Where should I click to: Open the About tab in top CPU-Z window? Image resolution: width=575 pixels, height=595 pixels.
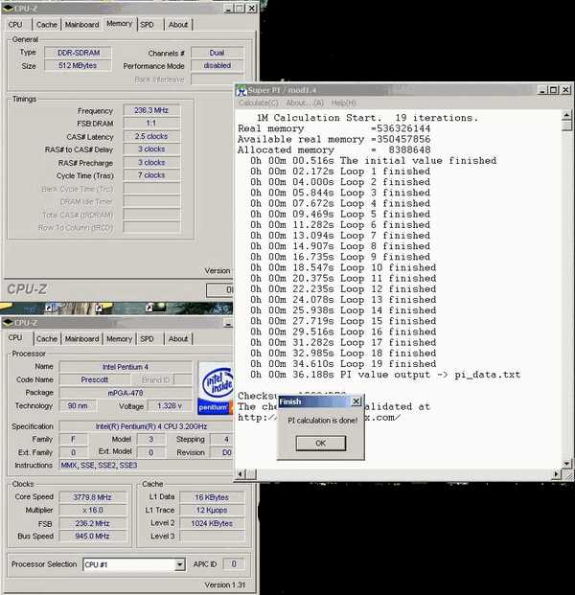click(178, 25)
